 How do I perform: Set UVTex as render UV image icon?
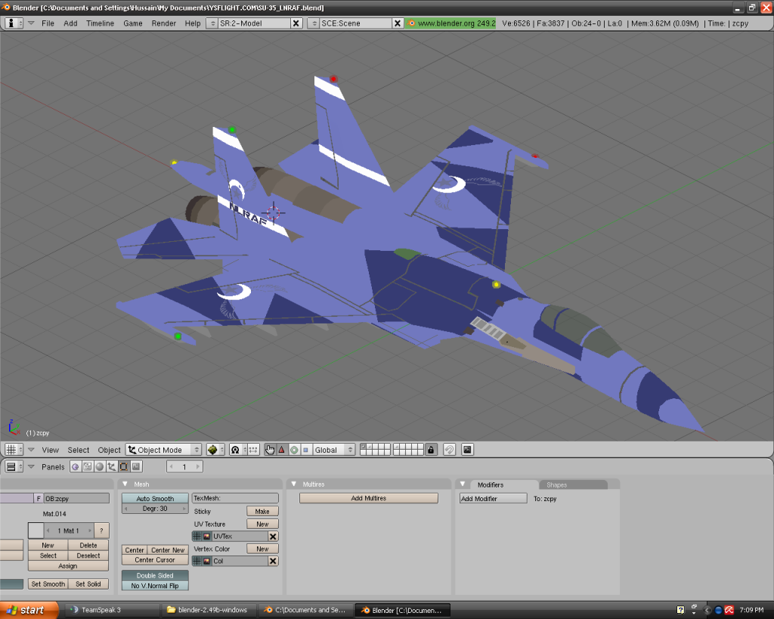pyautogui.click(x=207, y=536)
